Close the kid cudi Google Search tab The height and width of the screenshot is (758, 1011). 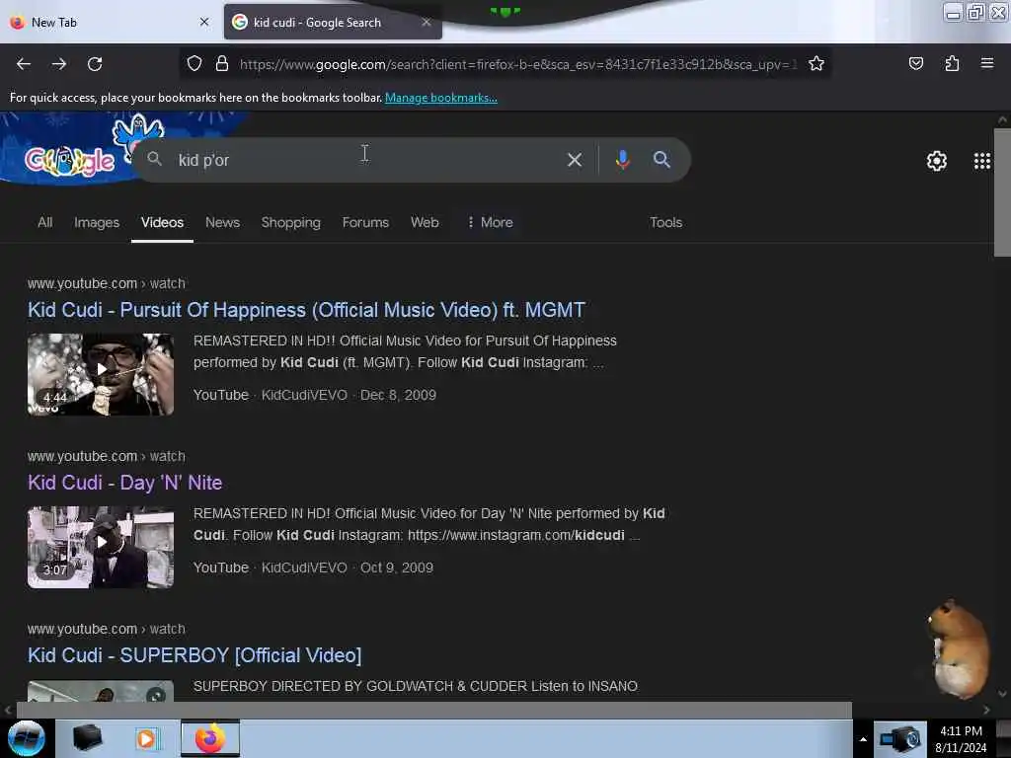427,22
